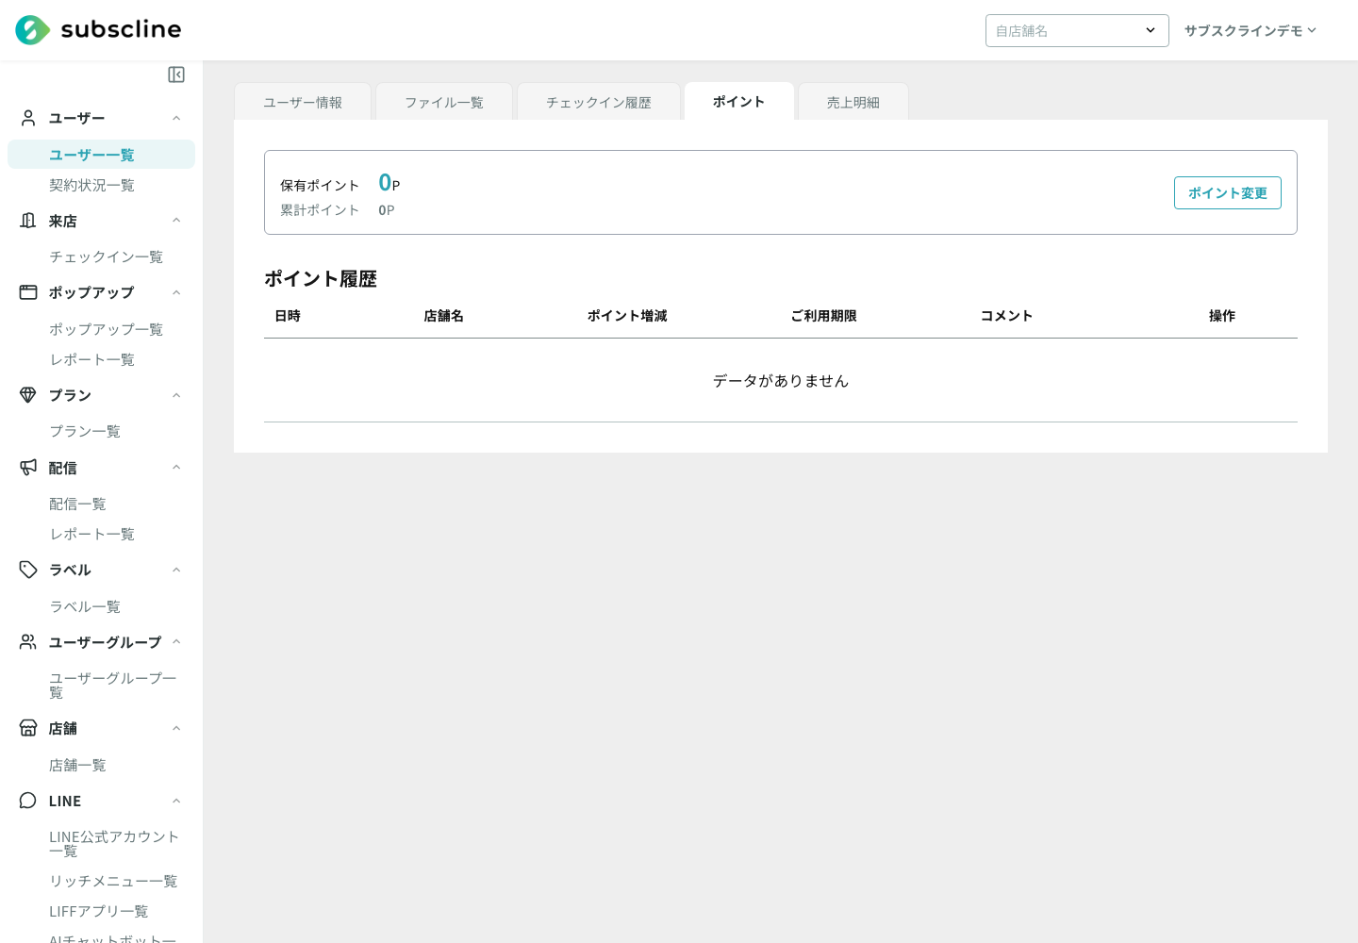Collapse the プラン section chevron
The height and width of the screenshot is (943, 1358).
pyautogui.click(x=176, y=395)
